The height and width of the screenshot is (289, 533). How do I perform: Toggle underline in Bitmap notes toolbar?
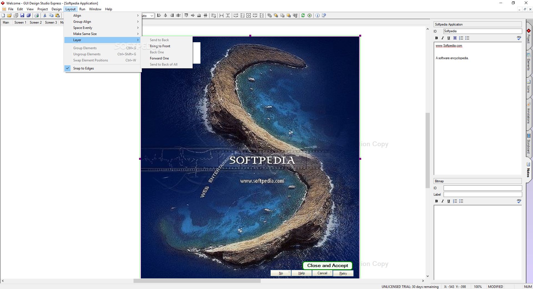[449, 201]
